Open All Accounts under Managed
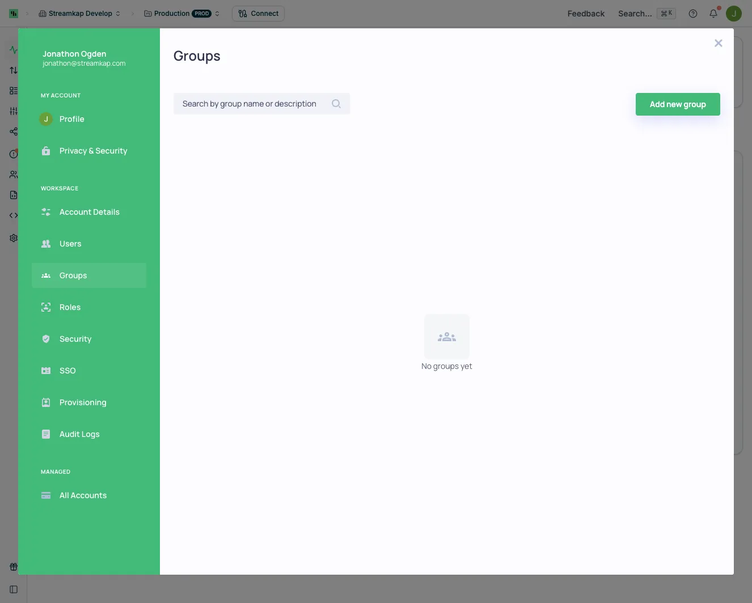 [x=89, y=495]
